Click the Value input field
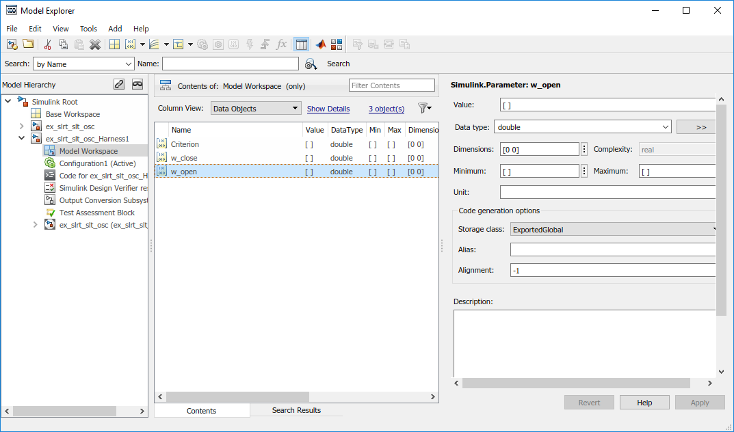The width and height of the screenshot is (734, 432). coord(607,105)
